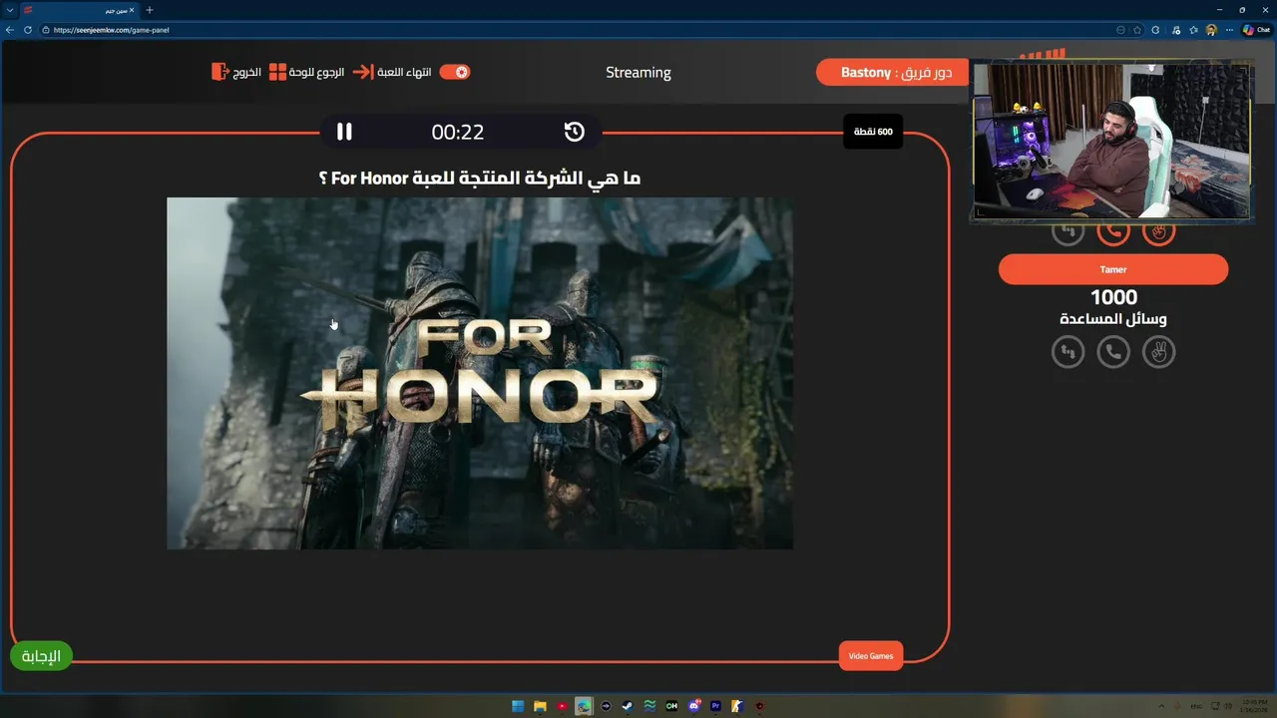The image size is (1277, 718).
Task: Open a new browser tab
Action: [x=150, y=10]
